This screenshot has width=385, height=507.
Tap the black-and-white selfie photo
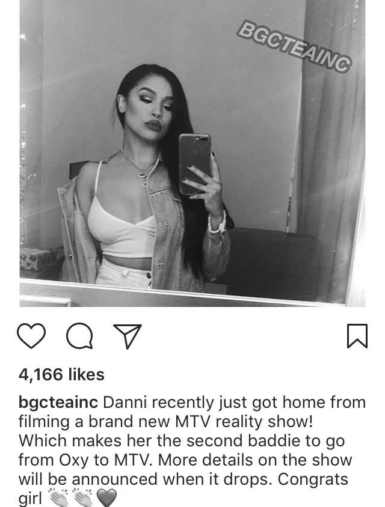coord(192,153)
